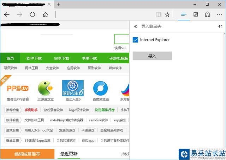Open the 百度浏览器 app icon

100,88
